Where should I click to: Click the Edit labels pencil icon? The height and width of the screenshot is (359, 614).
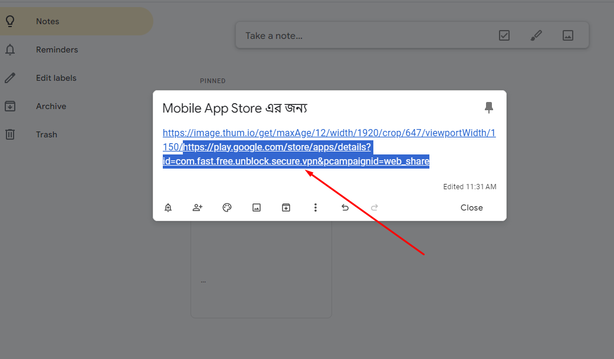pos(10,78)
